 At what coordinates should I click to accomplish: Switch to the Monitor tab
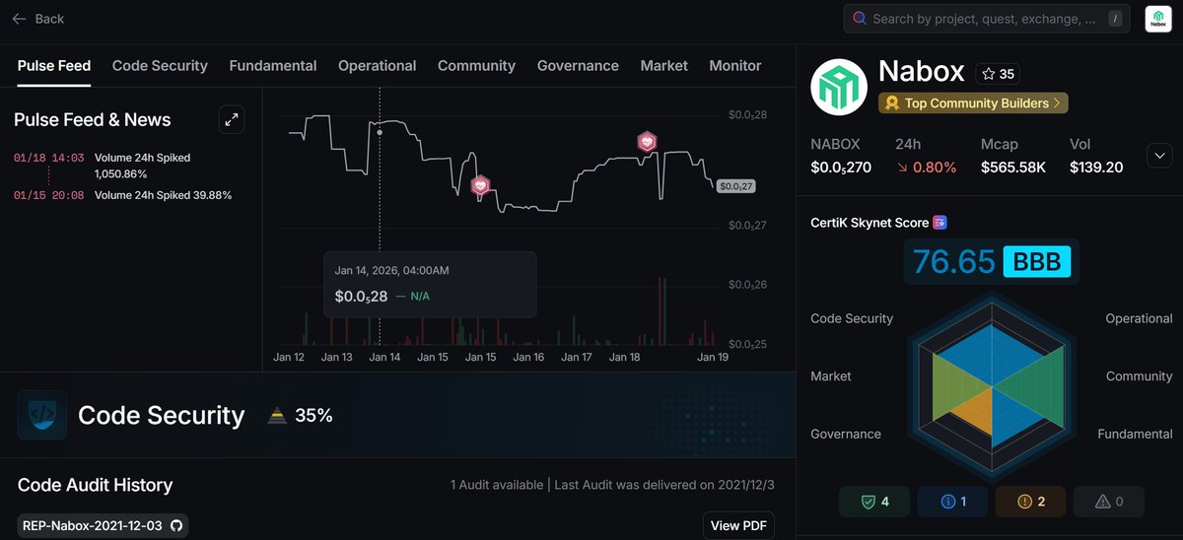tap(734, 66)
